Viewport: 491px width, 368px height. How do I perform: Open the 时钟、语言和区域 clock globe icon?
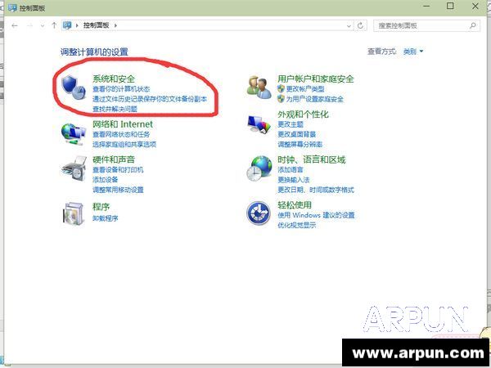(259, 168)
